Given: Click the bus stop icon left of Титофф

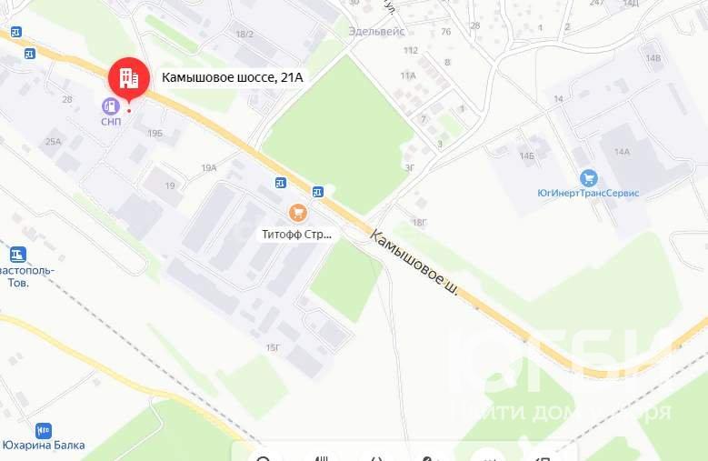Looking at the screenshot, I should click(x=281, y=183).
